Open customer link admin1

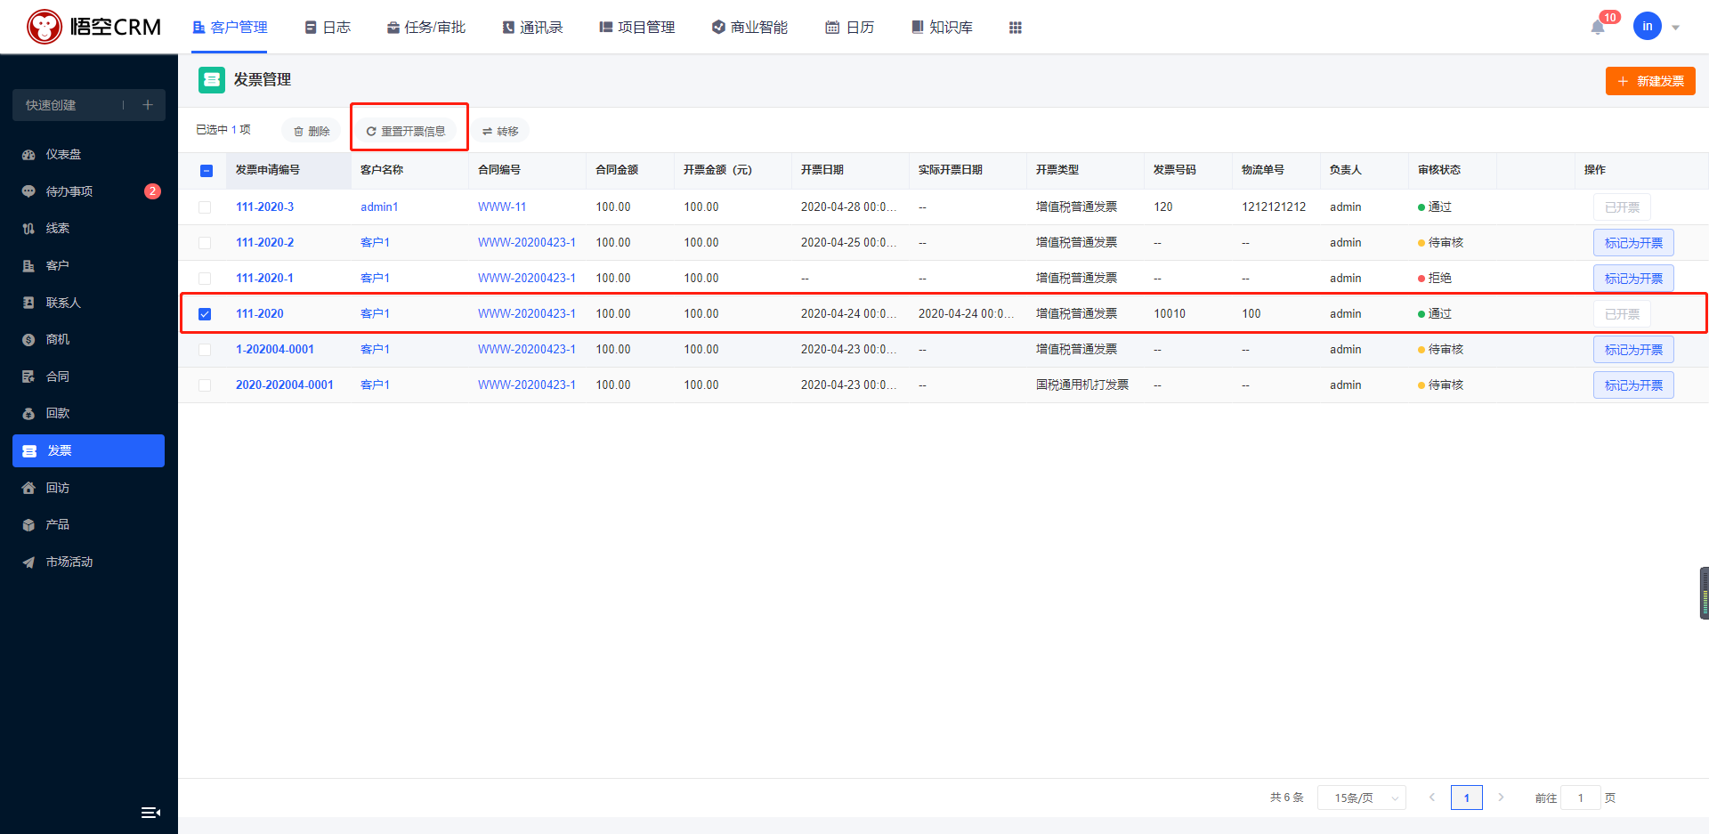379,206
